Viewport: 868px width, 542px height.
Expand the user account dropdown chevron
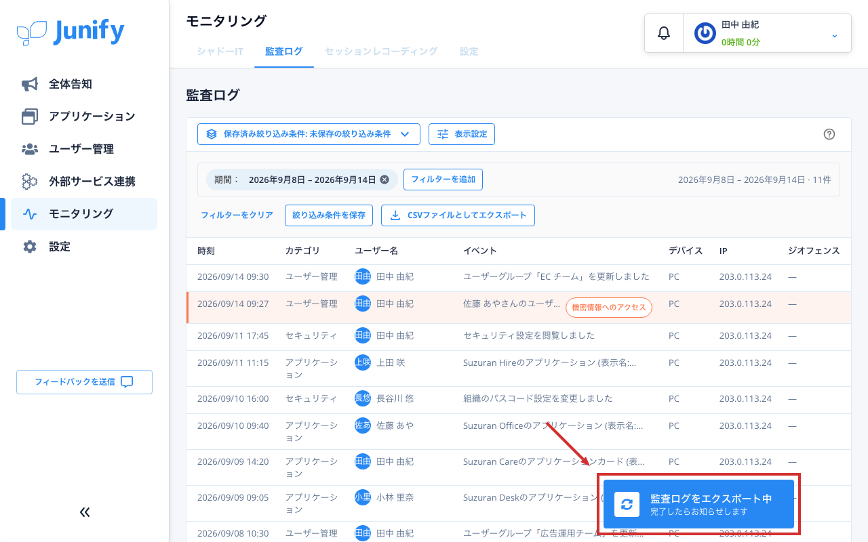(835, 35)
